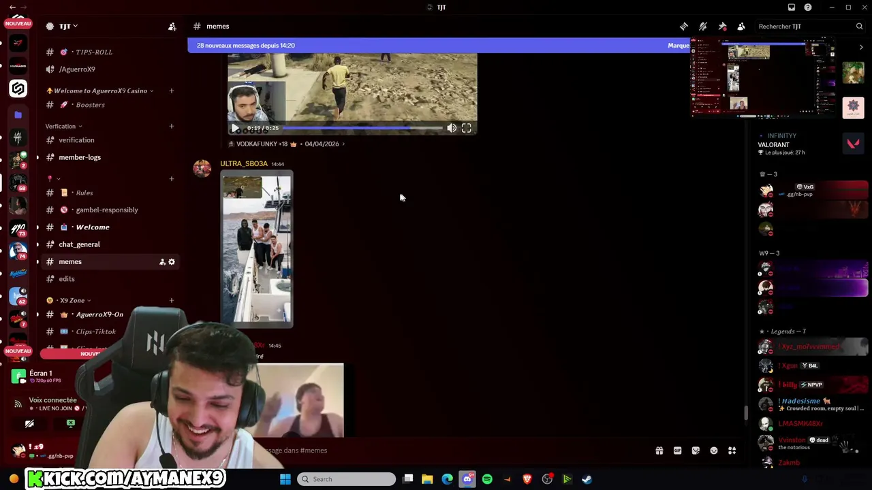The width and height of the screenshot is (872, 490).
Task: Open the Hadesisme member profile
Action: coord(813,404)
